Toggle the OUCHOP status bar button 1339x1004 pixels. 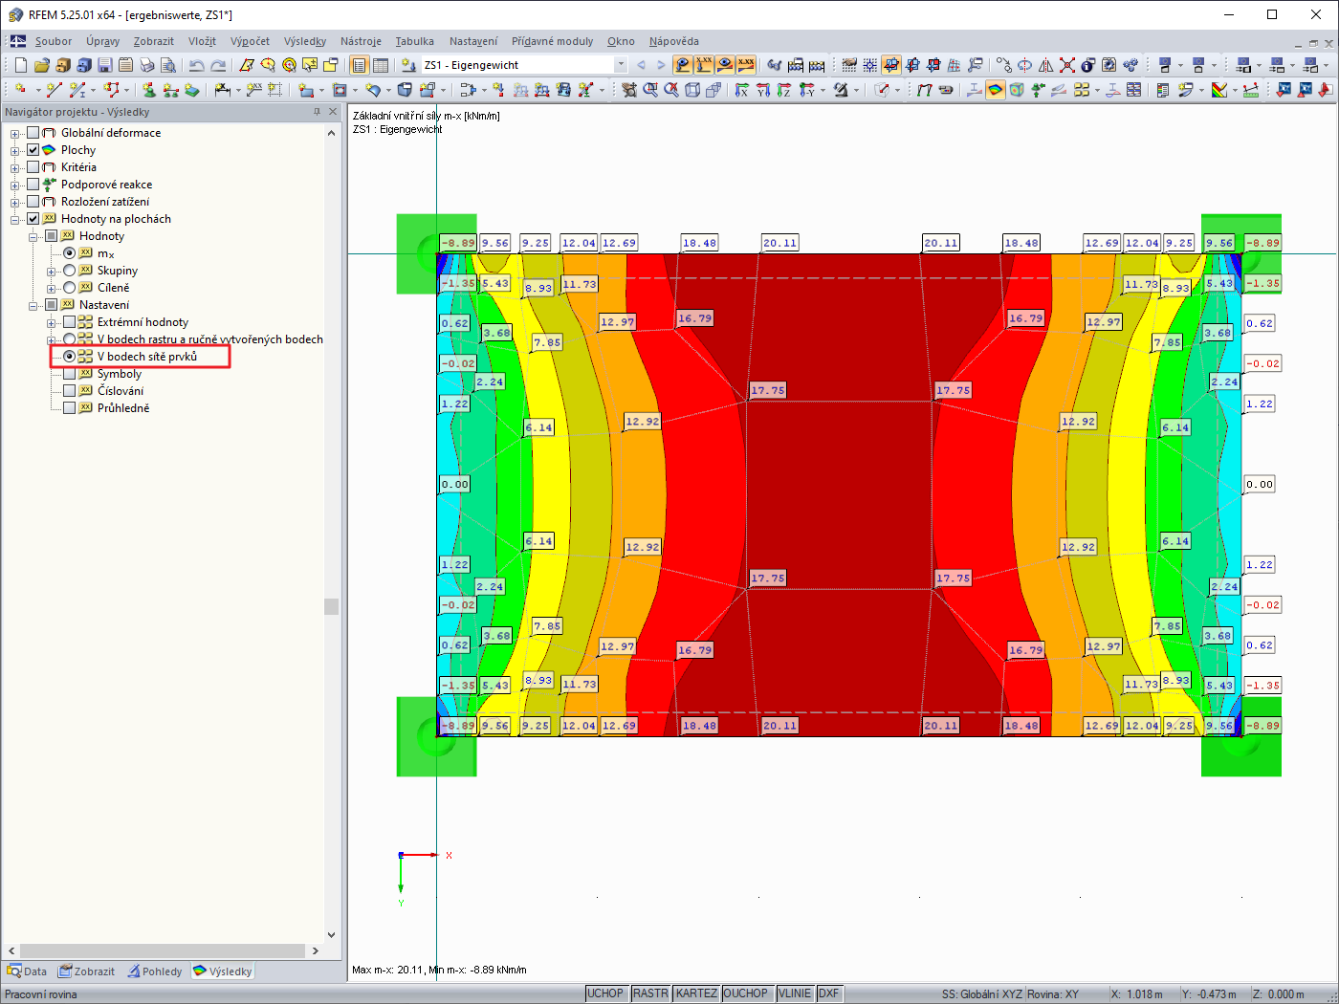(746, 993)
